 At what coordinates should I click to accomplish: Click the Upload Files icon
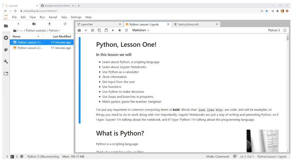(49, 24)
